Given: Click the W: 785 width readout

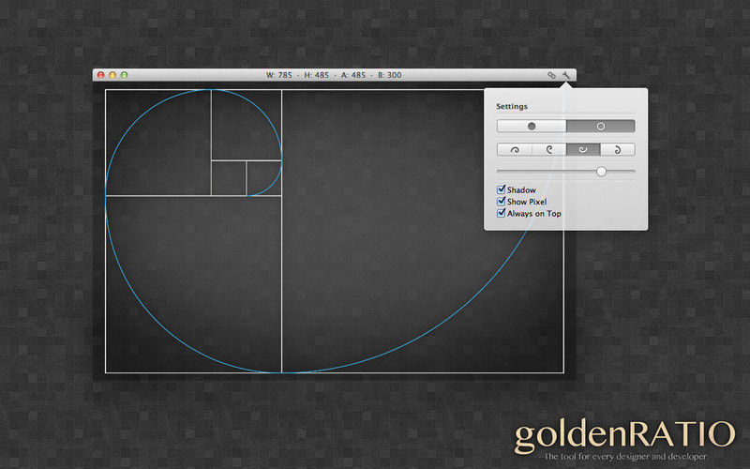Looking at the screenshot, I should pos(278,75).
